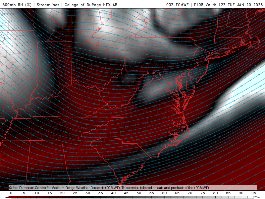Viewport: 265px width, 199px height.
Task: Select the "90" color bar value
Action: pyautogui.click(x=241, y=193)
